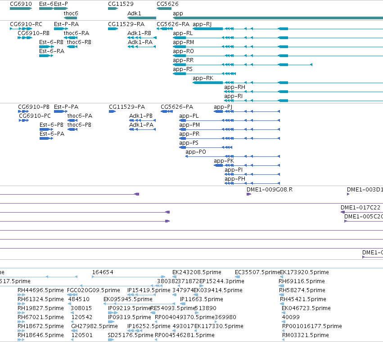Click the app gene label
Viewport: 383px width, 342px height.
[178, 13]
